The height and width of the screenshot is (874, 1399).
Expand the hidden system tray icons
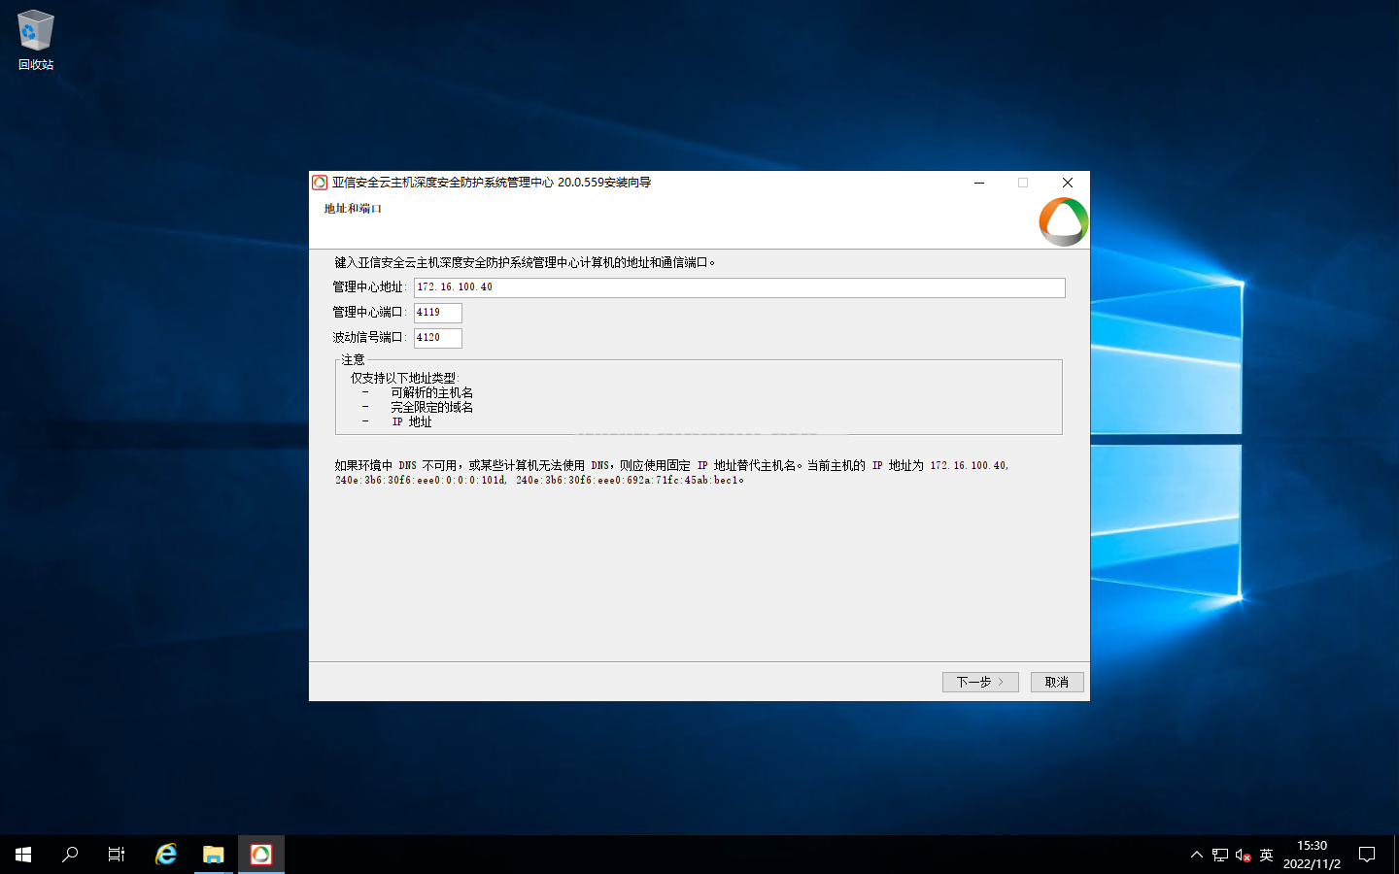coord(1196,855)
